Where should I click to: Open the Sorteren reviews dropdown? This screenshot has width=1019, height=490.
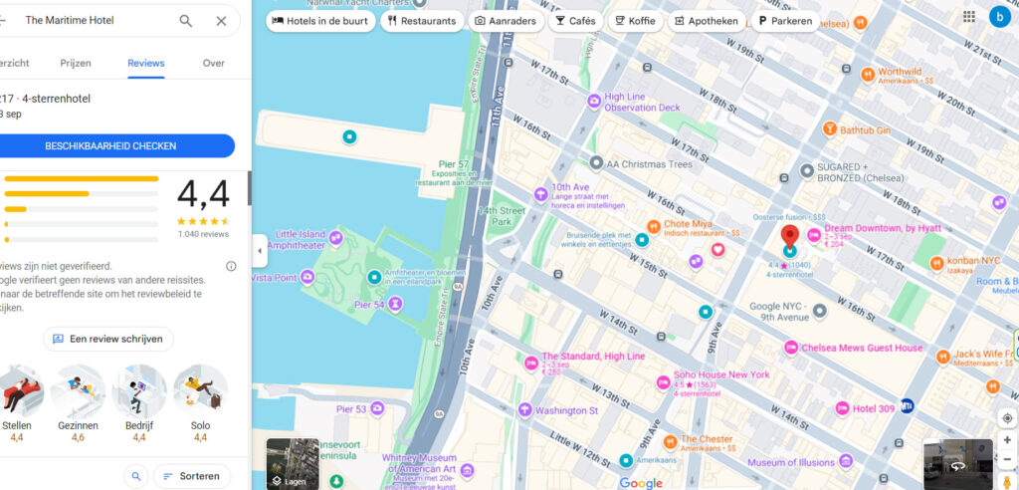(x=192, y=476)
